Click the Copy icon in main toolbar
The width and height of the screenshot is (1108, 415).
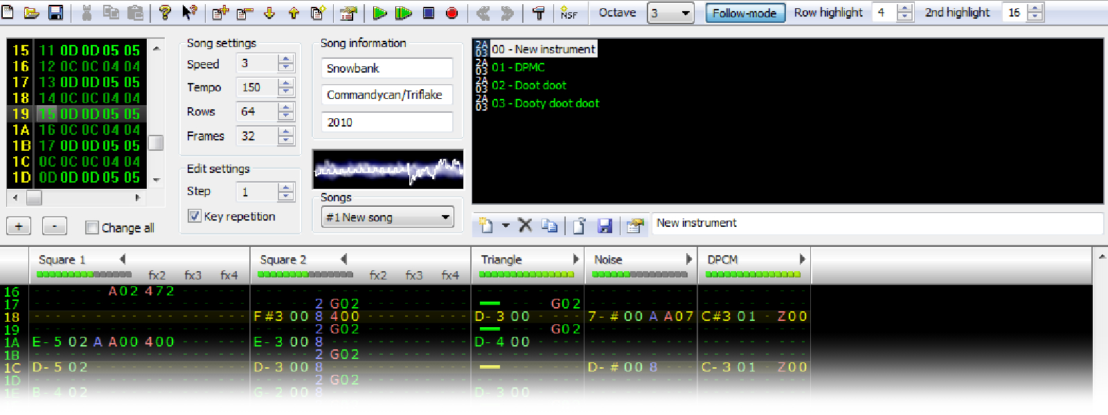click(111, 12)
